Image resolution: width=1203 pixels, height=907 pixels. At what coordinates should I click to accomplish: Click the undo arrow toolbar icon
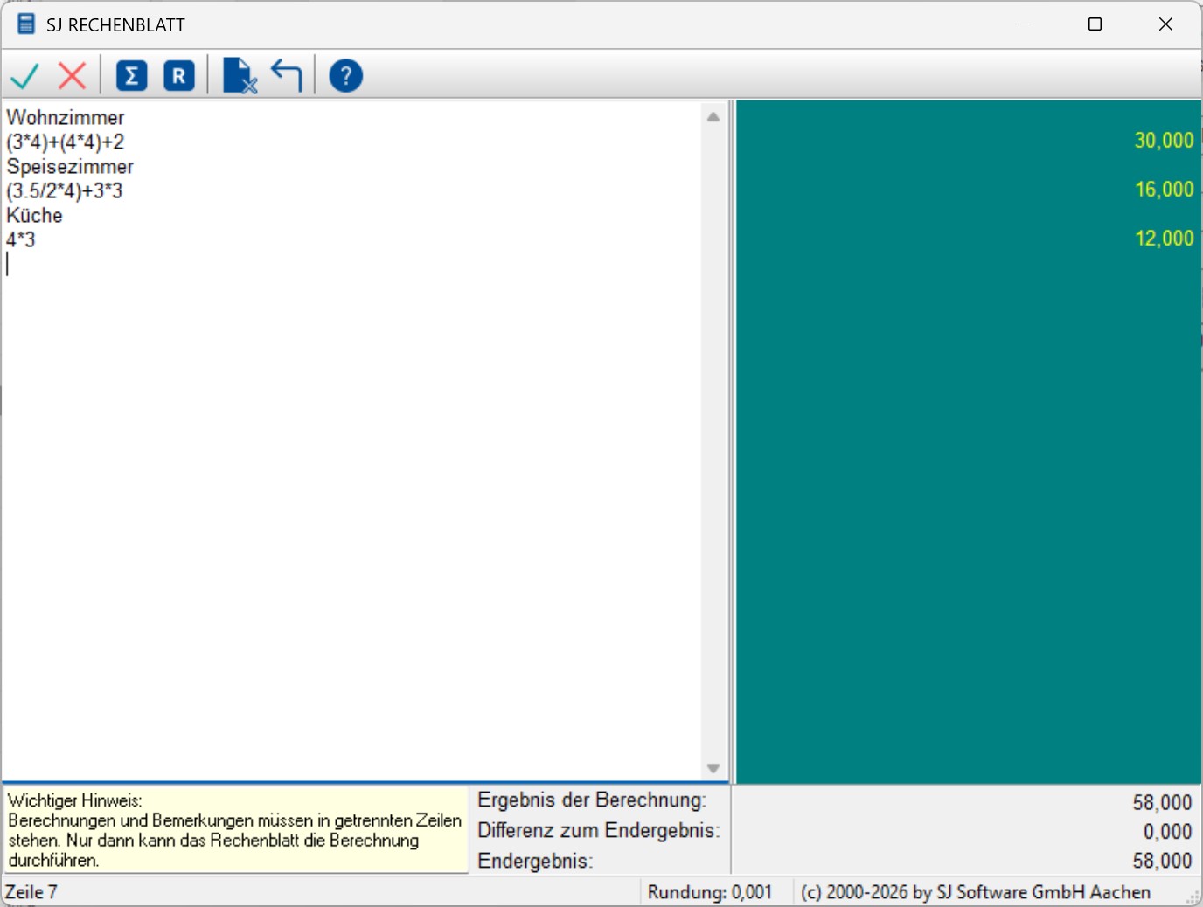[287, 76]
